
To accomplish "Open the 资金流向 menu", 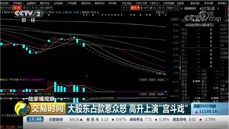I will click(127, 3).
